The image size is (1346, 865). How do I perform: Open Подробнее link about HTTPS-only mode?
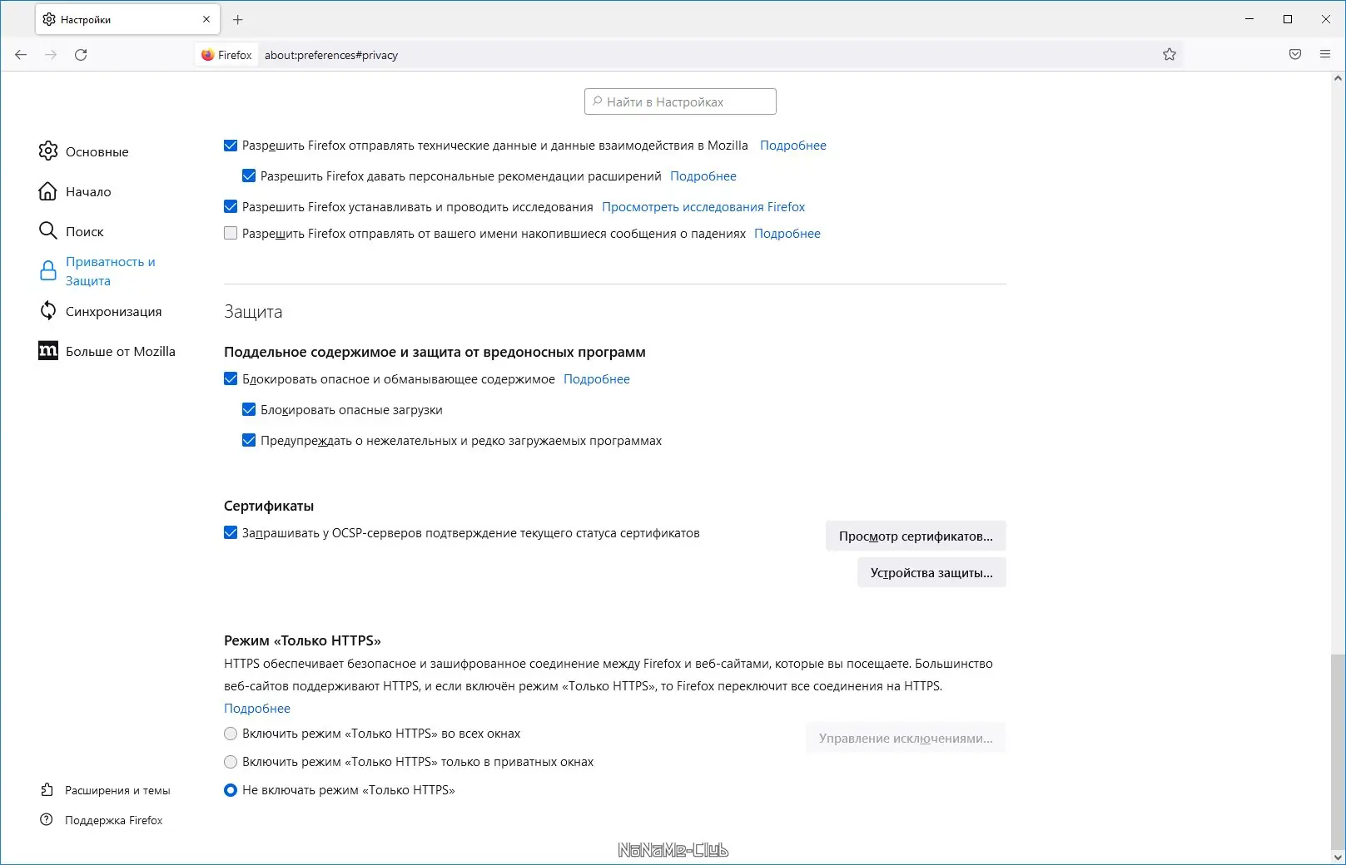pyautogui.click(x=256, y=708)
